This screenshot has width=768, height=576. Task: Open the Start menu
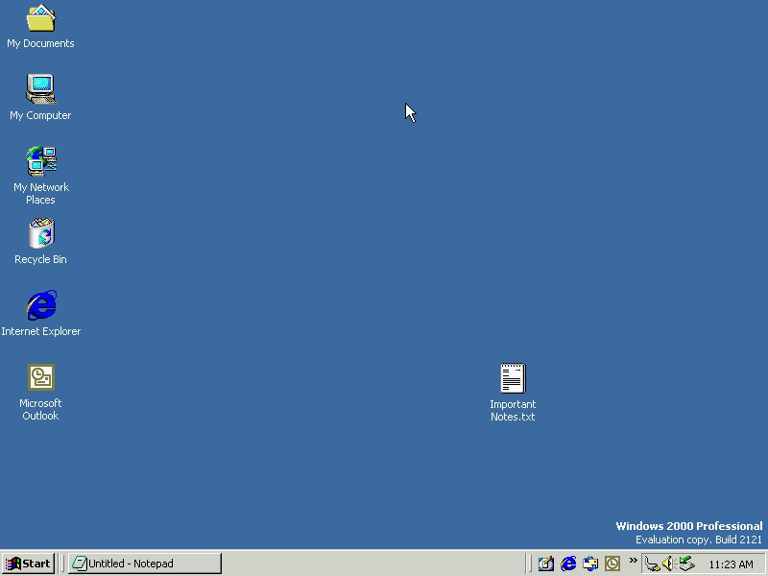28,564
